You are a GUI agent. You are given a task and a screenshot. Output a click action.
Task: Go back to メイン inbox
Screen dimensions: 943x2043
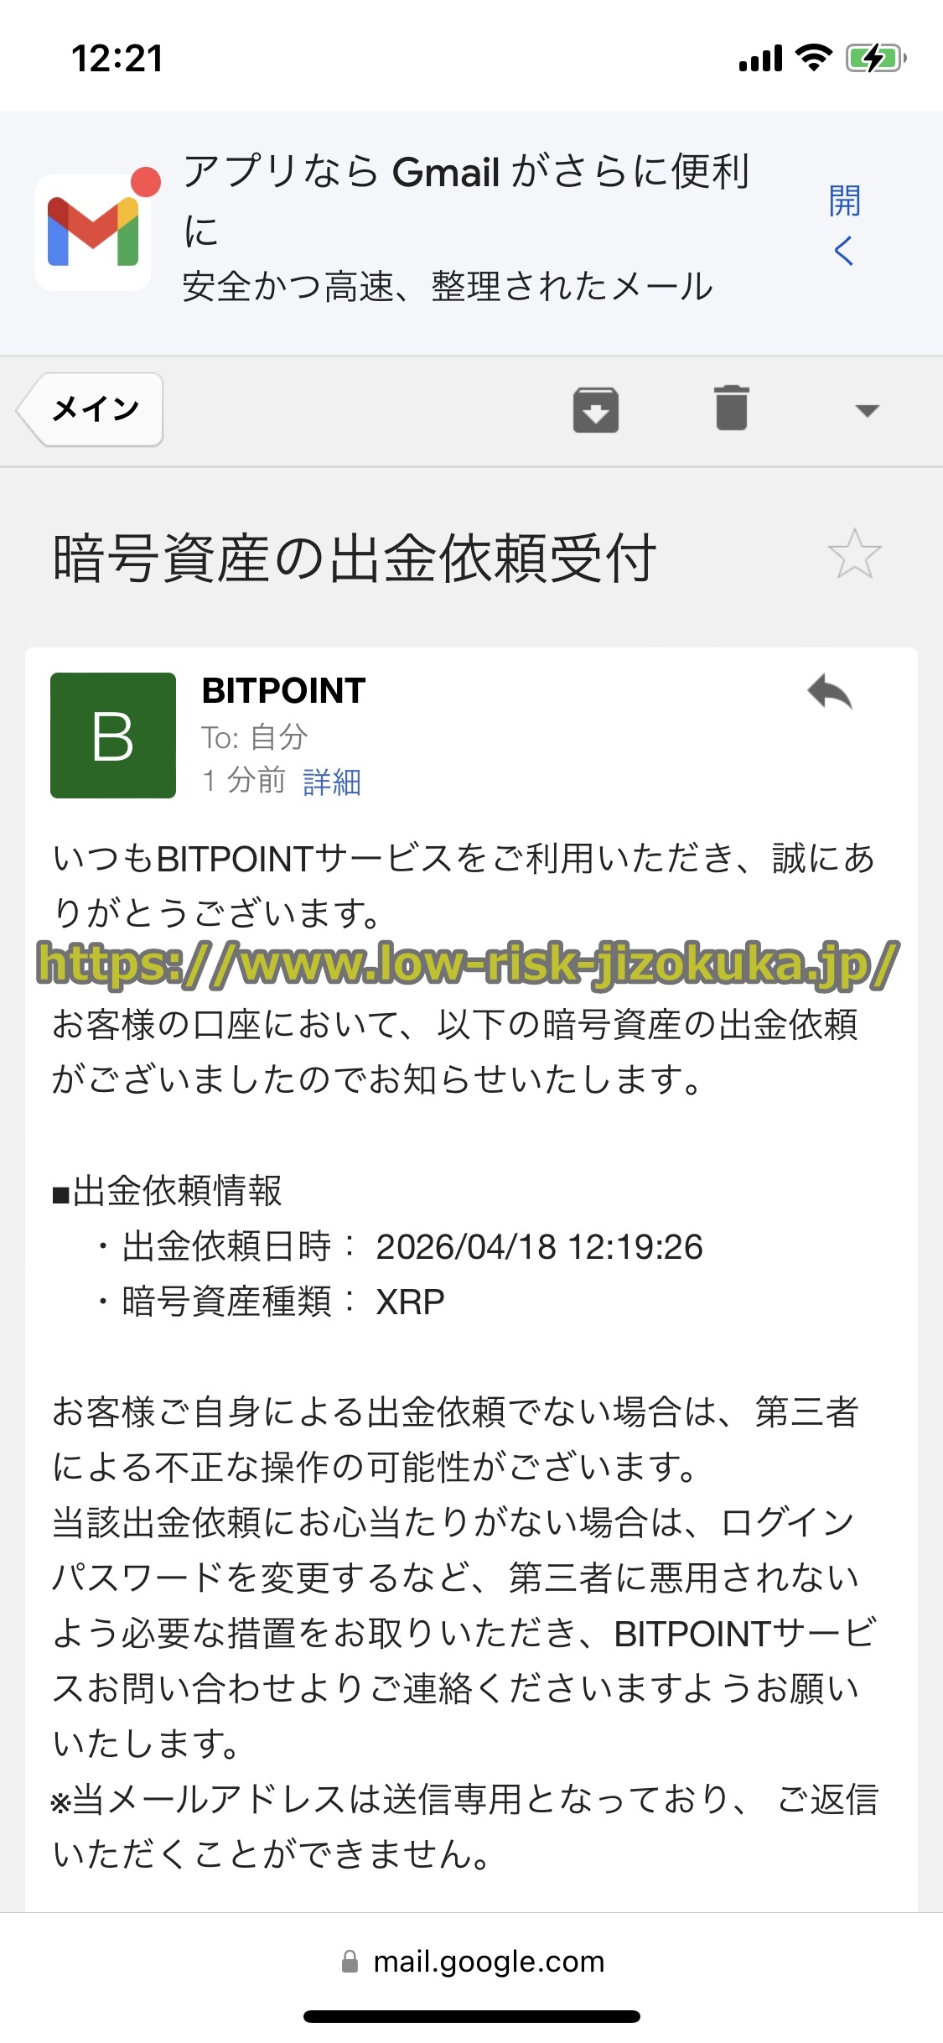pos(92,409)
